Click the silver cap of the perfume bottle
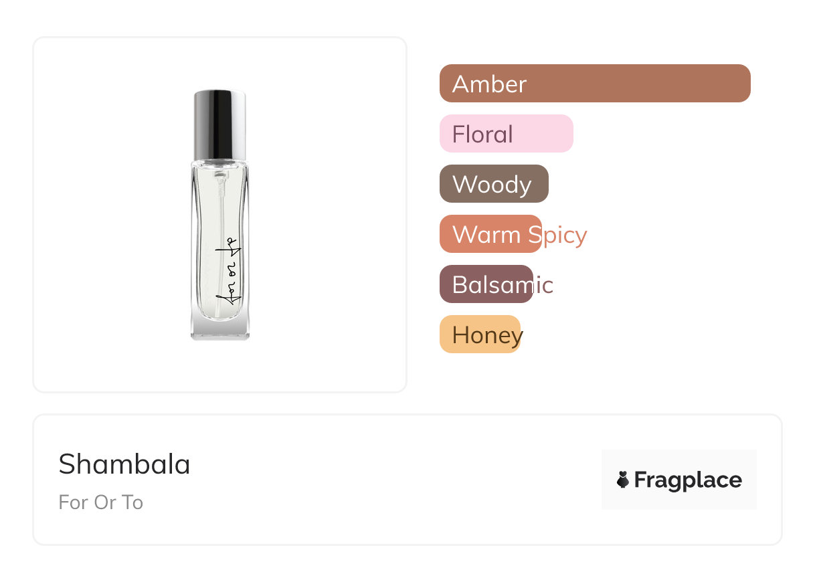815x578 pixels. [219, 124]
